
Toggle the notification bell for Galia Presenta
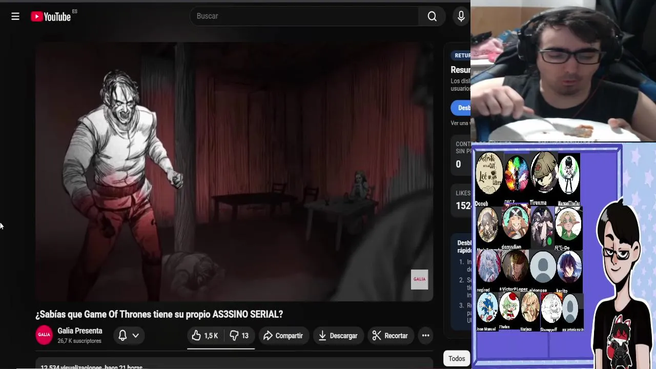(x=122, y=335)
